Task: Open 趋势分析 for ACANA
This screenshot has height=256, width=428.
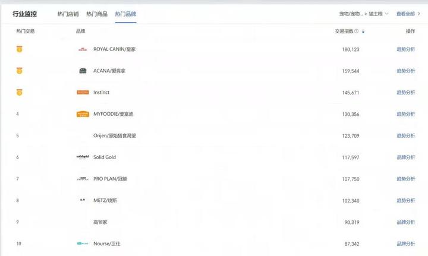Action: 405,71
